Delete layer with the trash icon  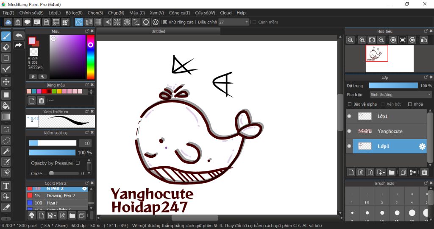point(424,172)
